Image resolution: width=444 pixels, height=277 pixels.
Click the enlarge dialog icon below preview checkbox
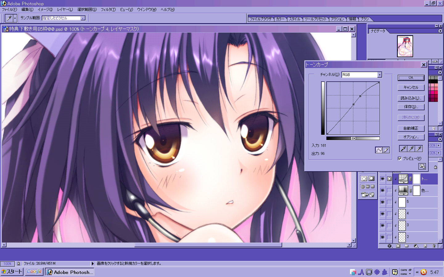[422, 166]
